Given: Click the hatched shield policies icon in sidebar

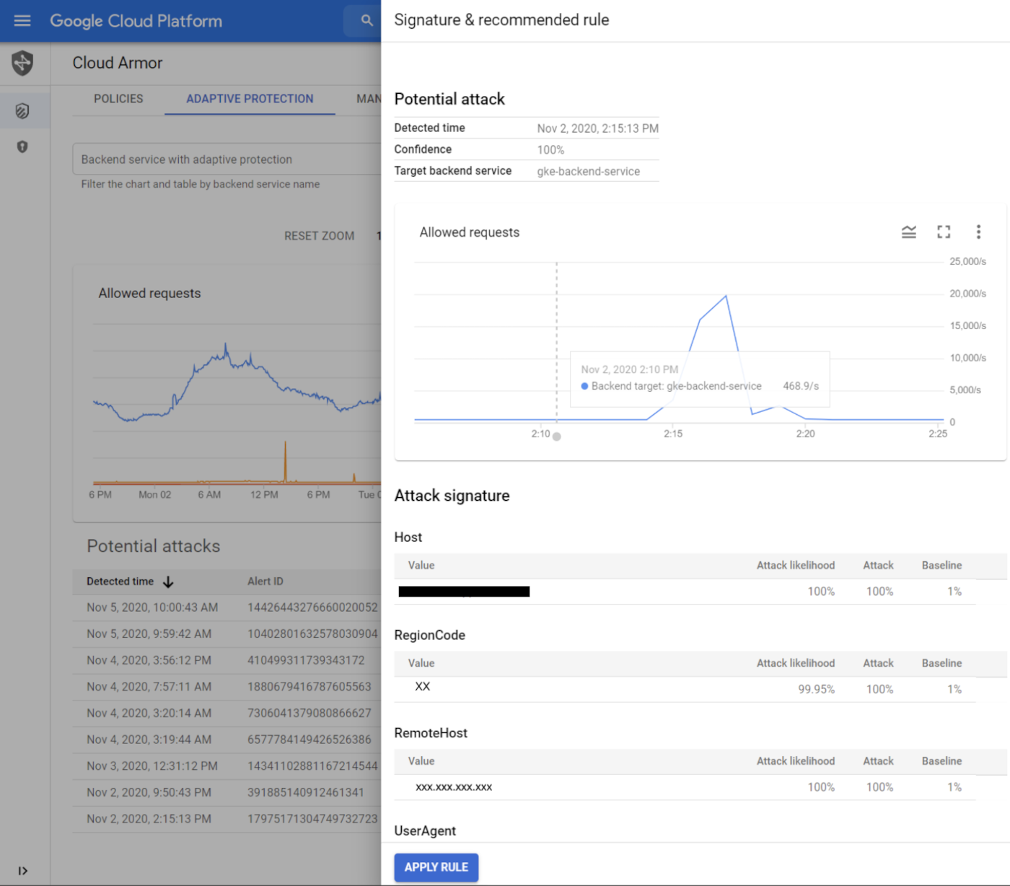Looking at the screenshot, I should coord(24,110).
